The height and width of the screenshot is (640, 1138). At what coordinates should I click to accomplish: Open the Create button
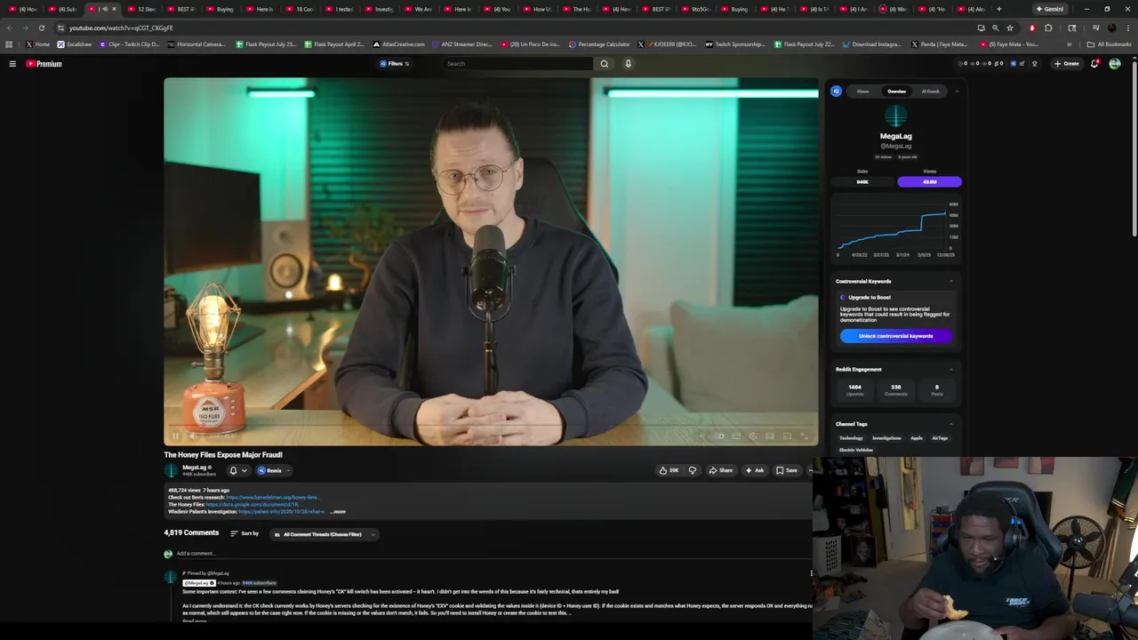1066,64
